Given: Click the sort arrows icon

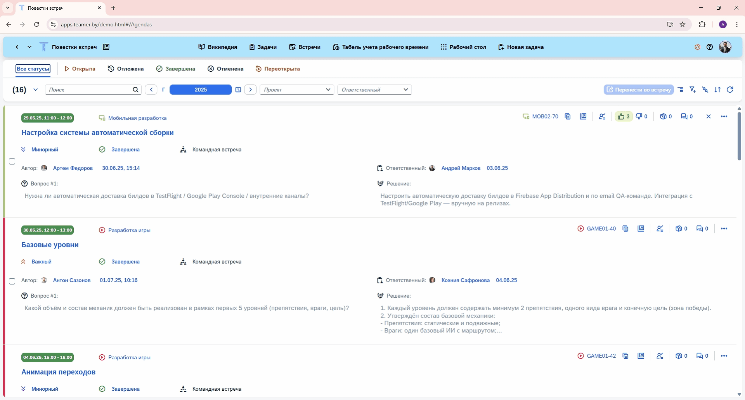Looking at the screenshot, I should [717, 90].
